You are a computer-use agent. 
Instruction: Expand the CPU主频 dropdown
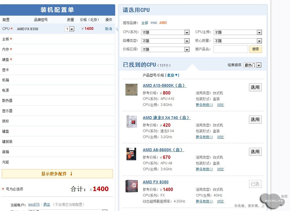point(238,32)
